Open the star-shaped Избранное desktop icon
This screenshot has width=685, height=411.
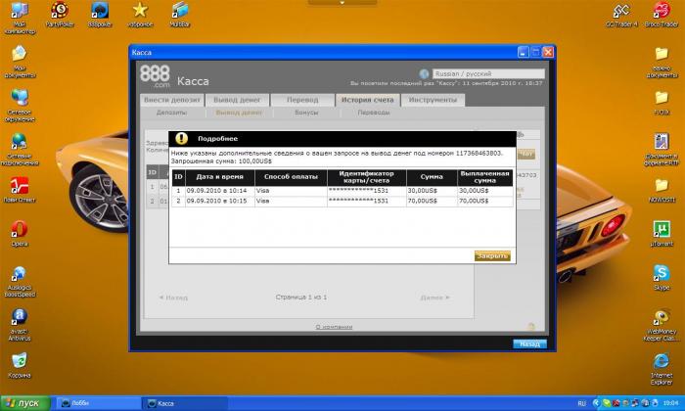click(140, 14)
